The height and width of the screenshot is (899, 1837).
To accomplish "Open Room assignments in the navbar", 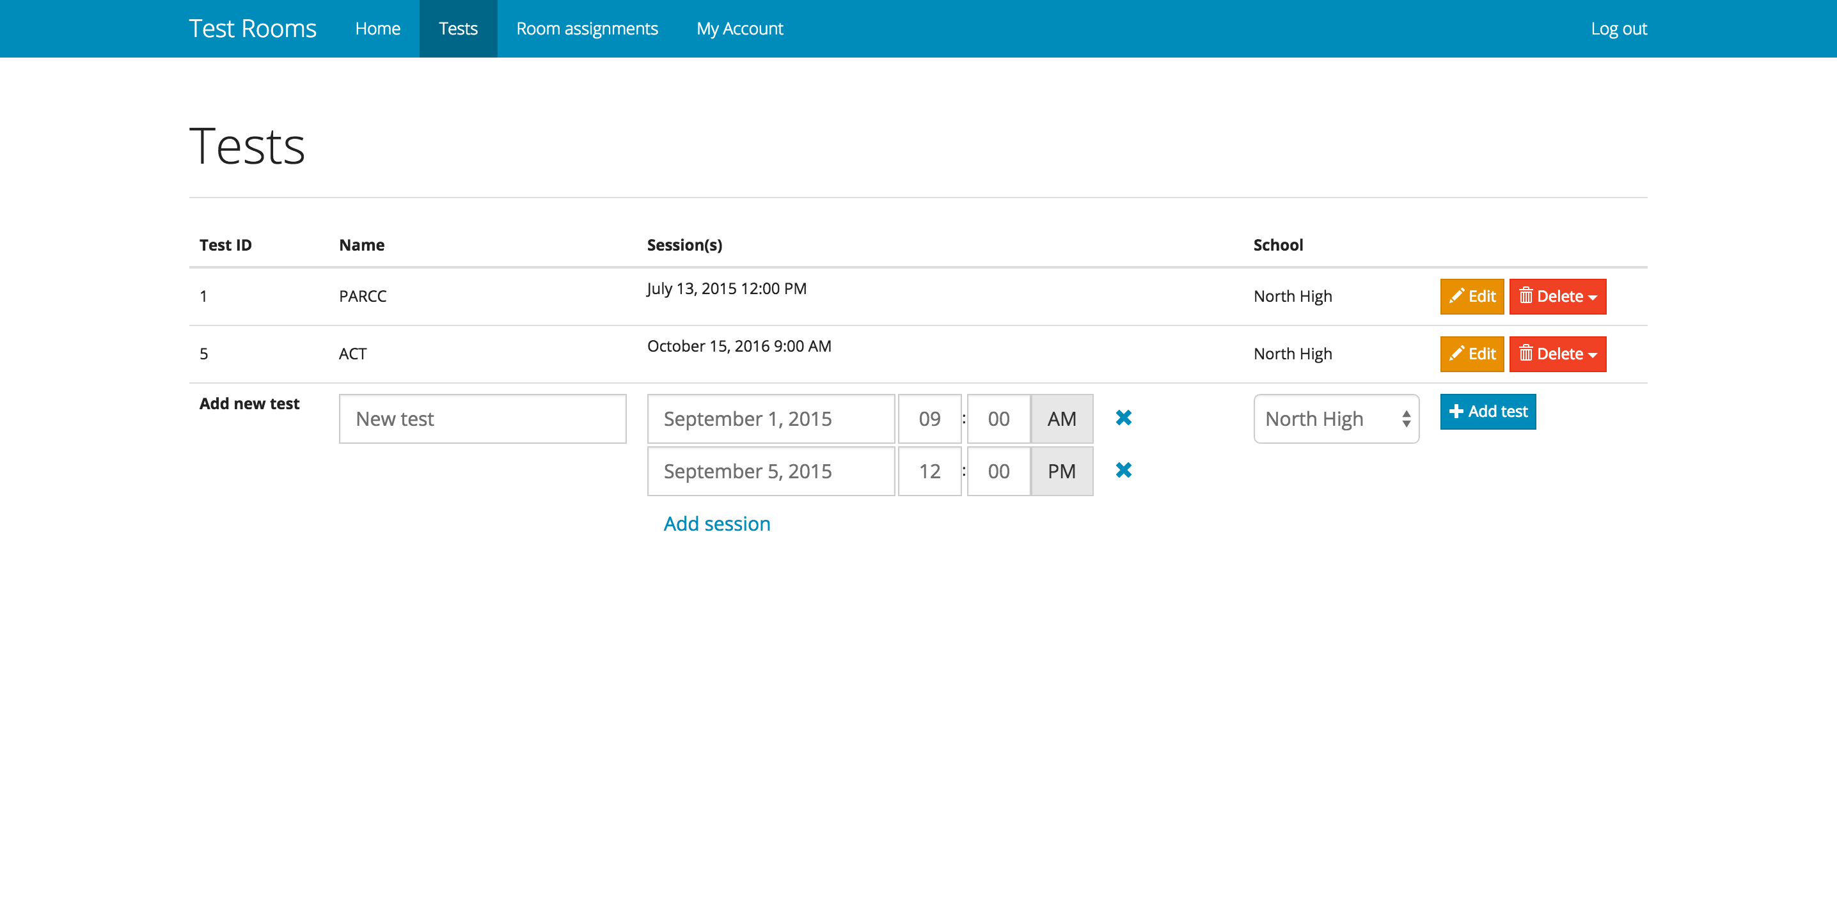I will tap(587, 29).
